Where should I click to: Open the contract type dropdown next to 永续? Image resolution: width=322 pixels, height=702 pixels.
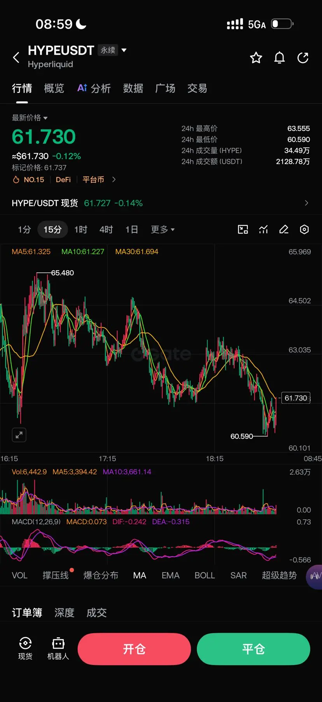coord(124,50)
